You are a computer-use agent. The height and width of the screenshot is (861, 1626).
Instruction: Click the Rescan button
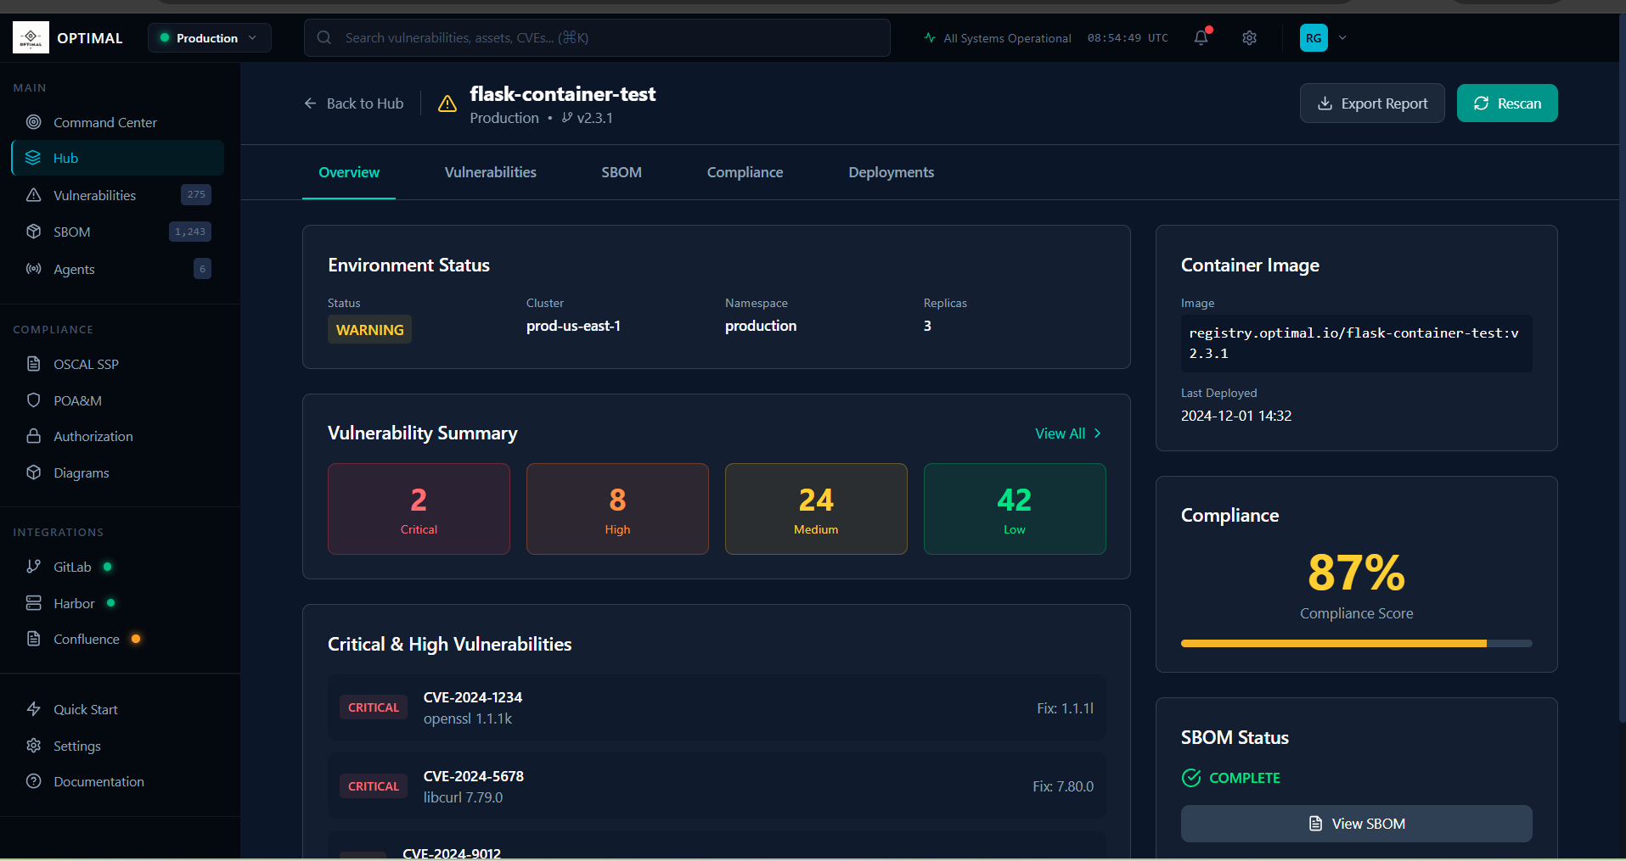(x=1506, y=103)
